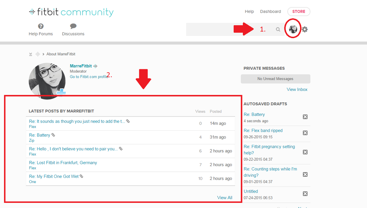Viewport: 367px width, 208px height.
Task: Click the MarreFitbit username link
Action: 81,66
